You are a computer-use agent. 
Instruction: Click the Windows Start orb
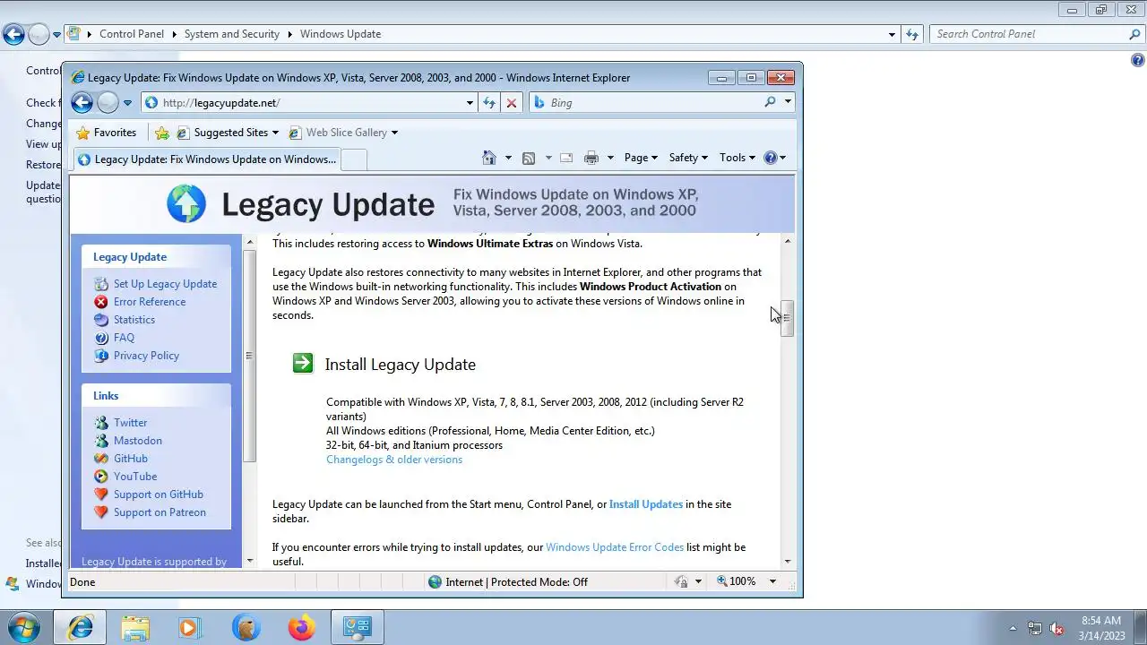(24, 627)
